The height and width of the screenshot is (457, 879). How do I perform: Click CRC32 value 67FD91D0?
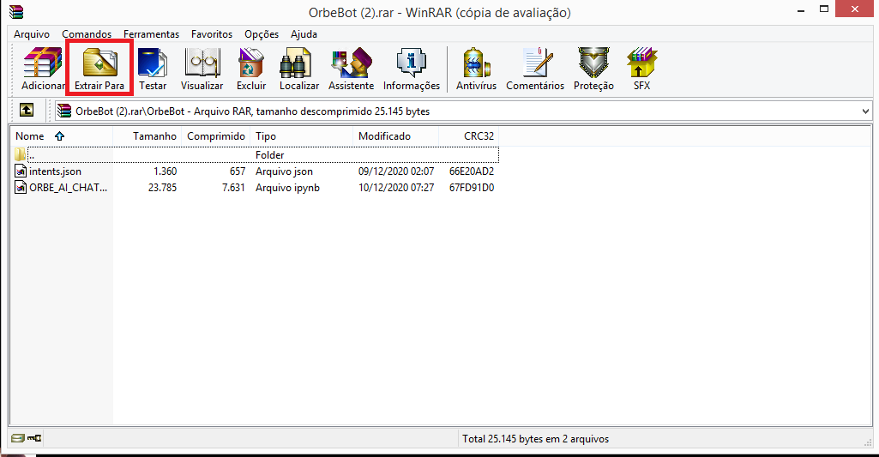coord(472,188)
